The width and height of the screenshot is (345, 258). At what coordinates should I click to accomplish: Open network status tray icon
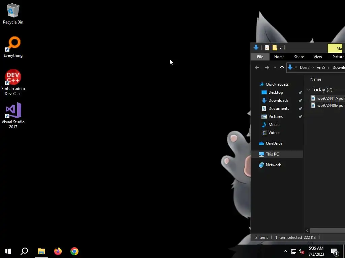click(293, 251)
